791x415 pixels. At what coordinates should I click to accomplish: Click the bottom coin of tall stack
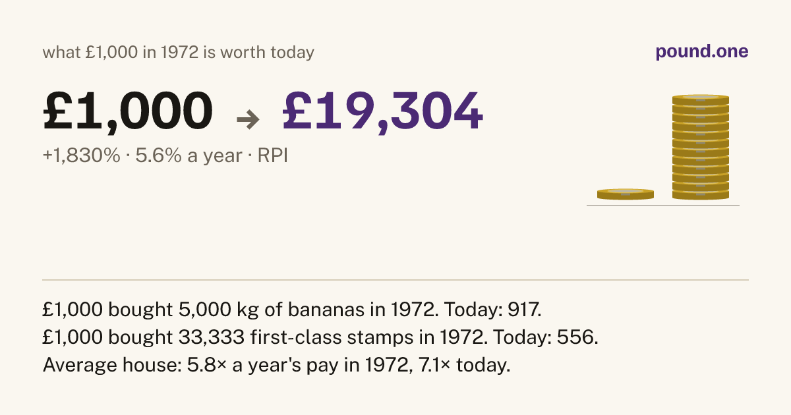(x=701, y=195)
